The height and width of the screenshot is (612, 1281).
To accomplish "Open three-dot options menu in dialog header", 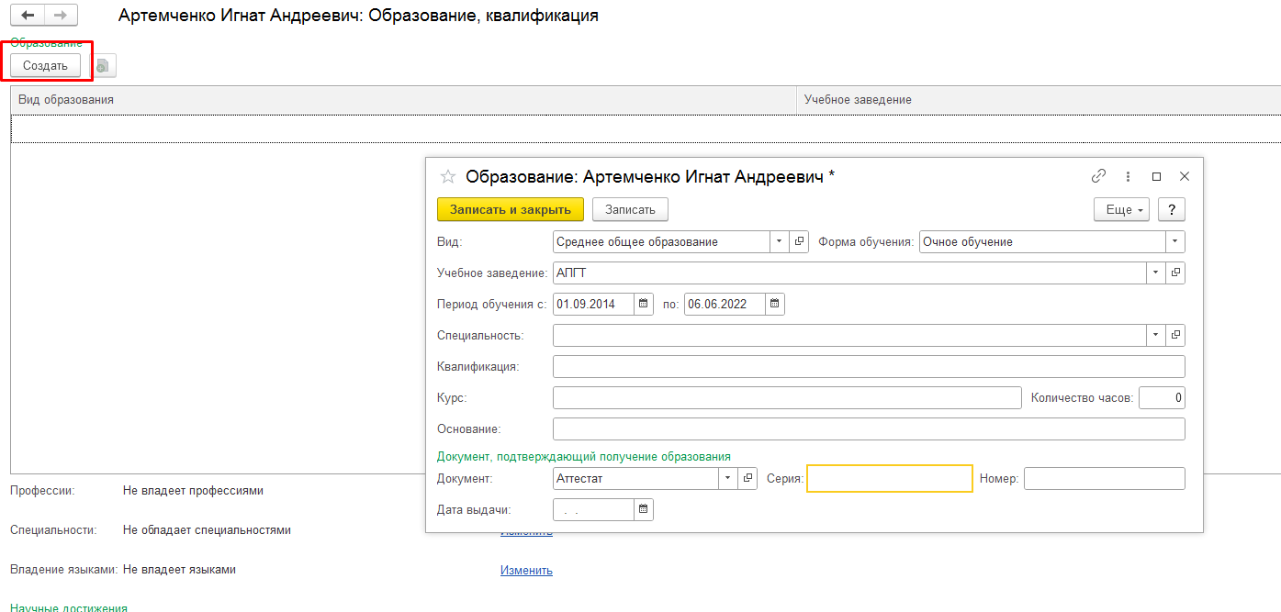I will click(1128, 176).
